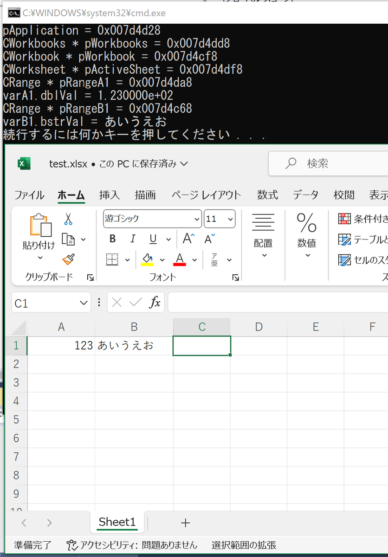Select cell A1 containing 123

pos(61,346)
